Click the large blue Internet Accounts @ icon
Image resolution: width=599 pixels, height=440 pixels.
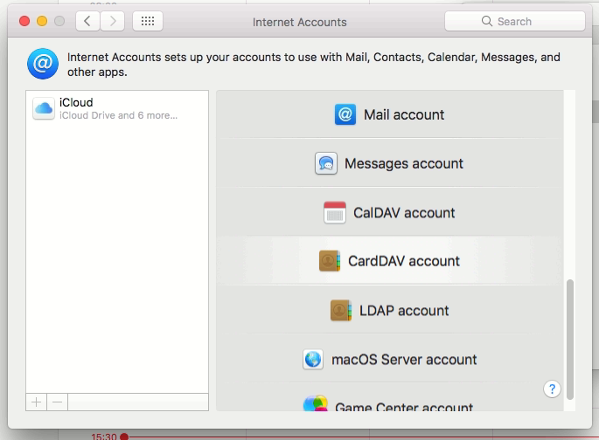pos(43,64)
